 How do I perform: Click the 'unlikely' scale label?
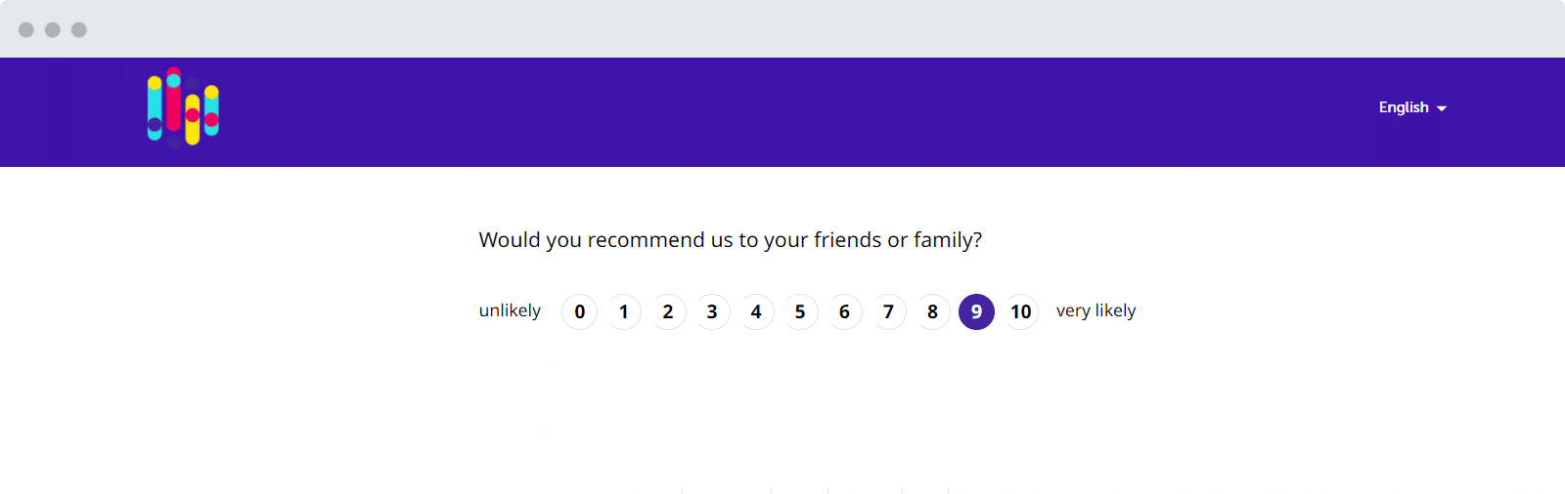510,310
